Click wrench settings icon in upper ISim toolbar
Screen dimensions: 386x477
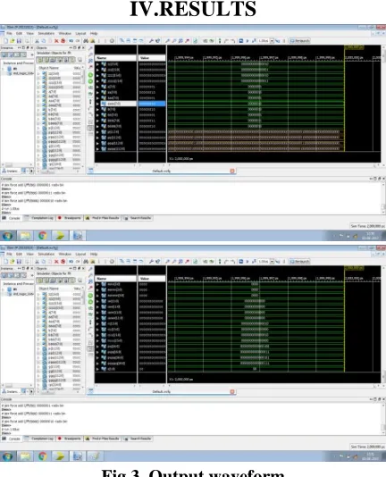pos(151,41)
